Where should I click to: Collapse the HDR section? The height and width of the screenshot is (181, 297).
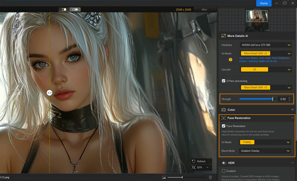292,163
